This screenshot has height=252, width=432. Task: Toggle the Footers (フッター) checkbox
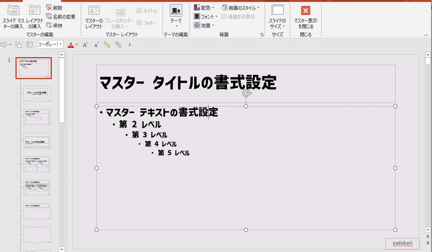tap(139, 23)
